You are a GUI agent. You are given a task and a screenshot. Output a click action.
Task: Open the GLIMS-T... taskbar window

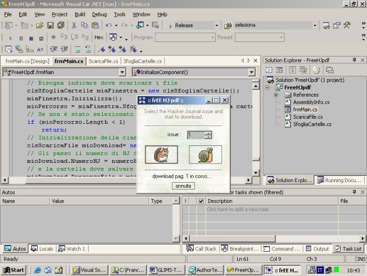point(167,270)
